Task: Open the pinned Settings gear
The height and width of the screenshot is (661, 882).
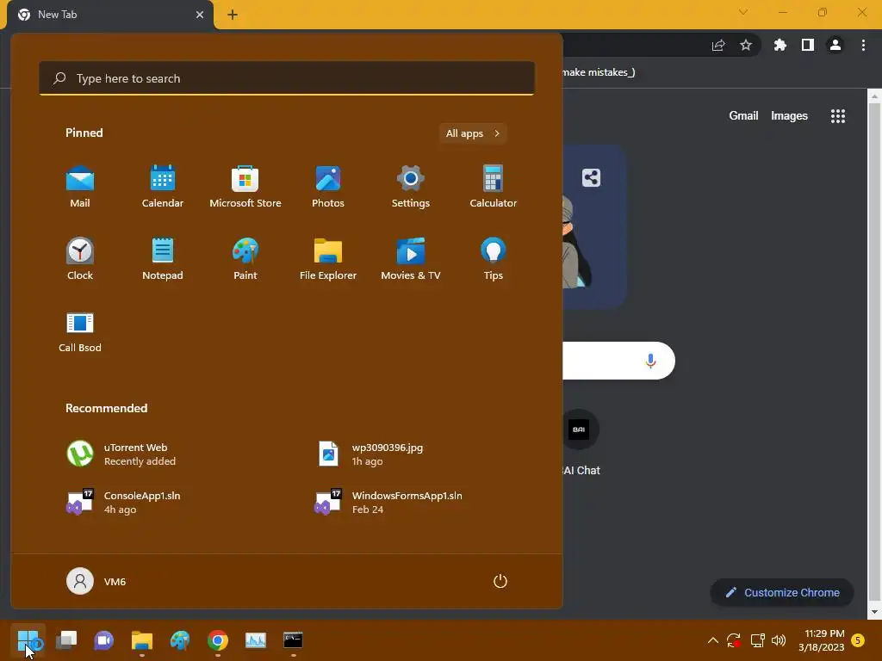Action: [411, 187]
